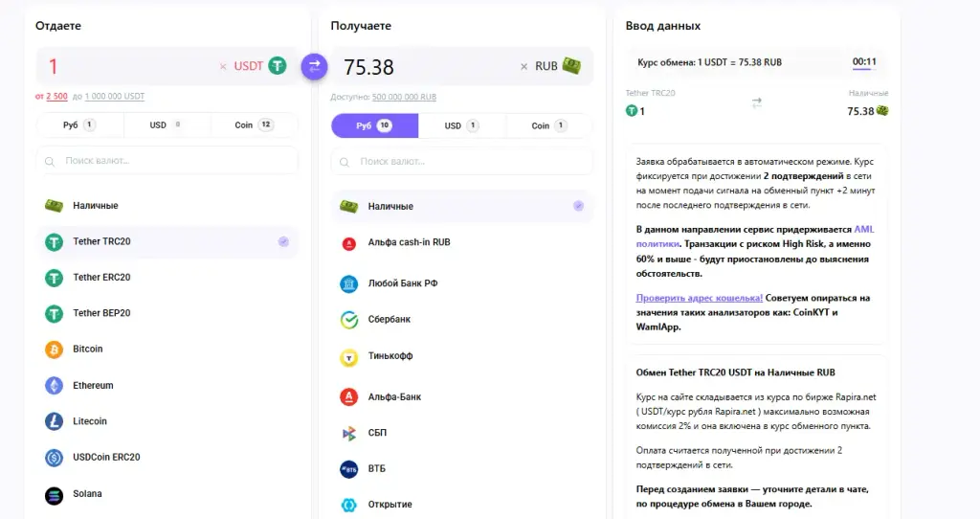Toggle the Tether TRC20 selected checkmark
This screenshot has width=980, height=519.
[x=283, y=241]
